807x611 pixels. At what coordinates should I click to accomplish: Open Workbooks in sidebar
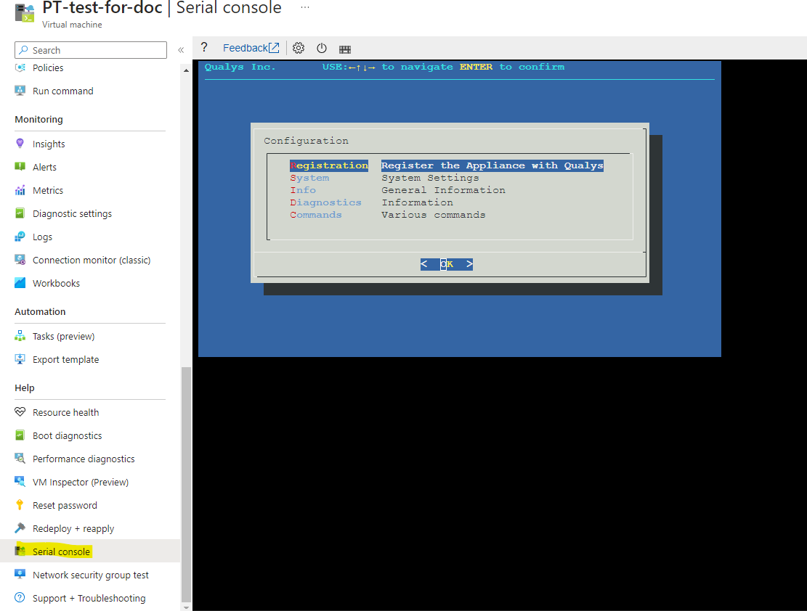(56, 284)
